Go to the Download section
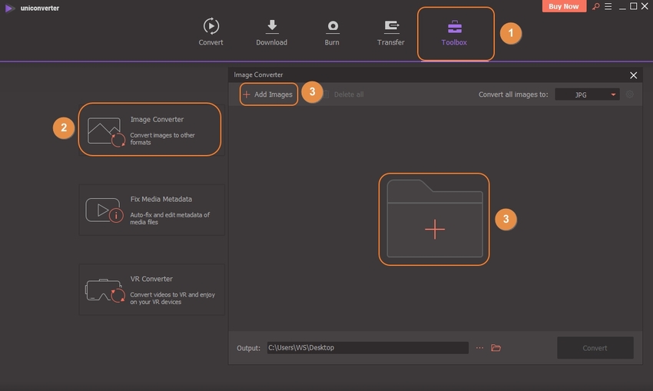 coord(271,32)
